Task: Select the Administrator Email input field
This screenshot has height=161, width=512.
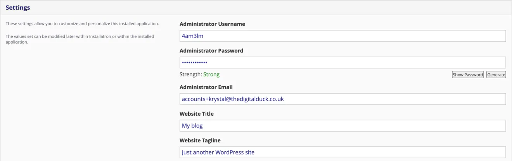Action: point(342,99)
